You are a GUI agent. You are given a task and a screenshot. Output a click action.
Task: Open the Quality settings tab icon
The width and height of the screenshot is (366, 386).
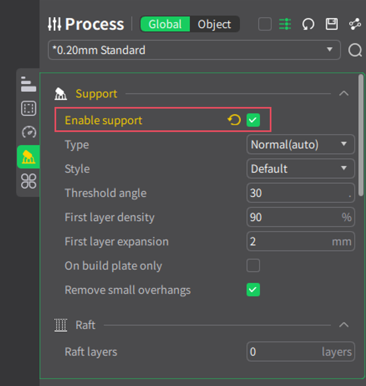click(28, 84)
